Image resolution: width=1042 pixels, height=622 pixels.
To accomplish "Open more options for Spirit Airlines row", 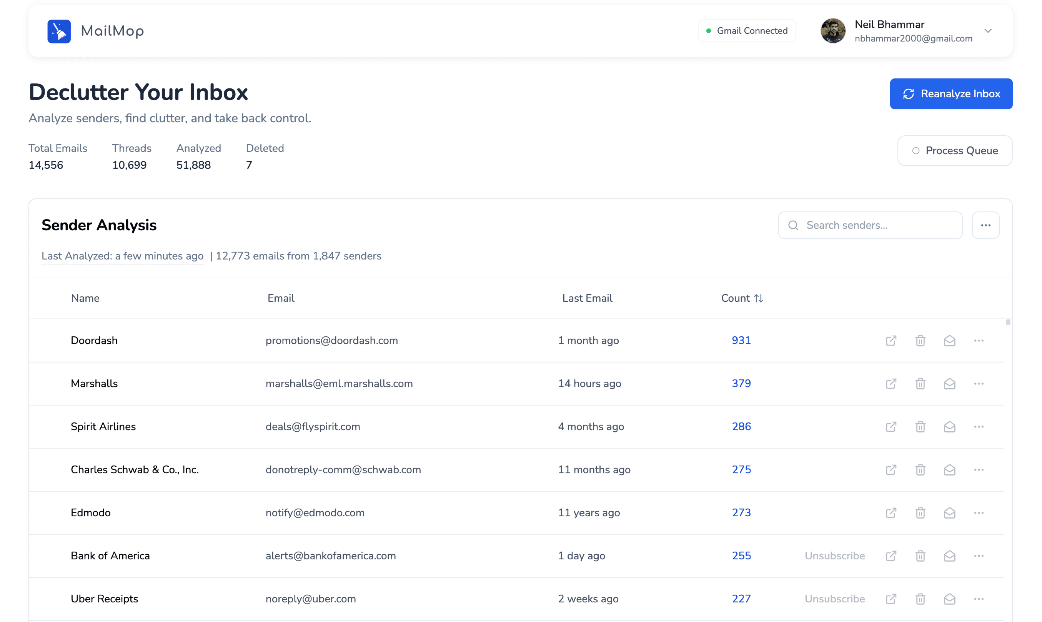I will coord(979,427).
